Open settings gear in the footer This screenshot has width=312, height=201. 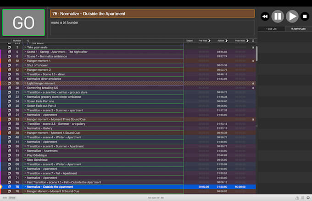308,198
